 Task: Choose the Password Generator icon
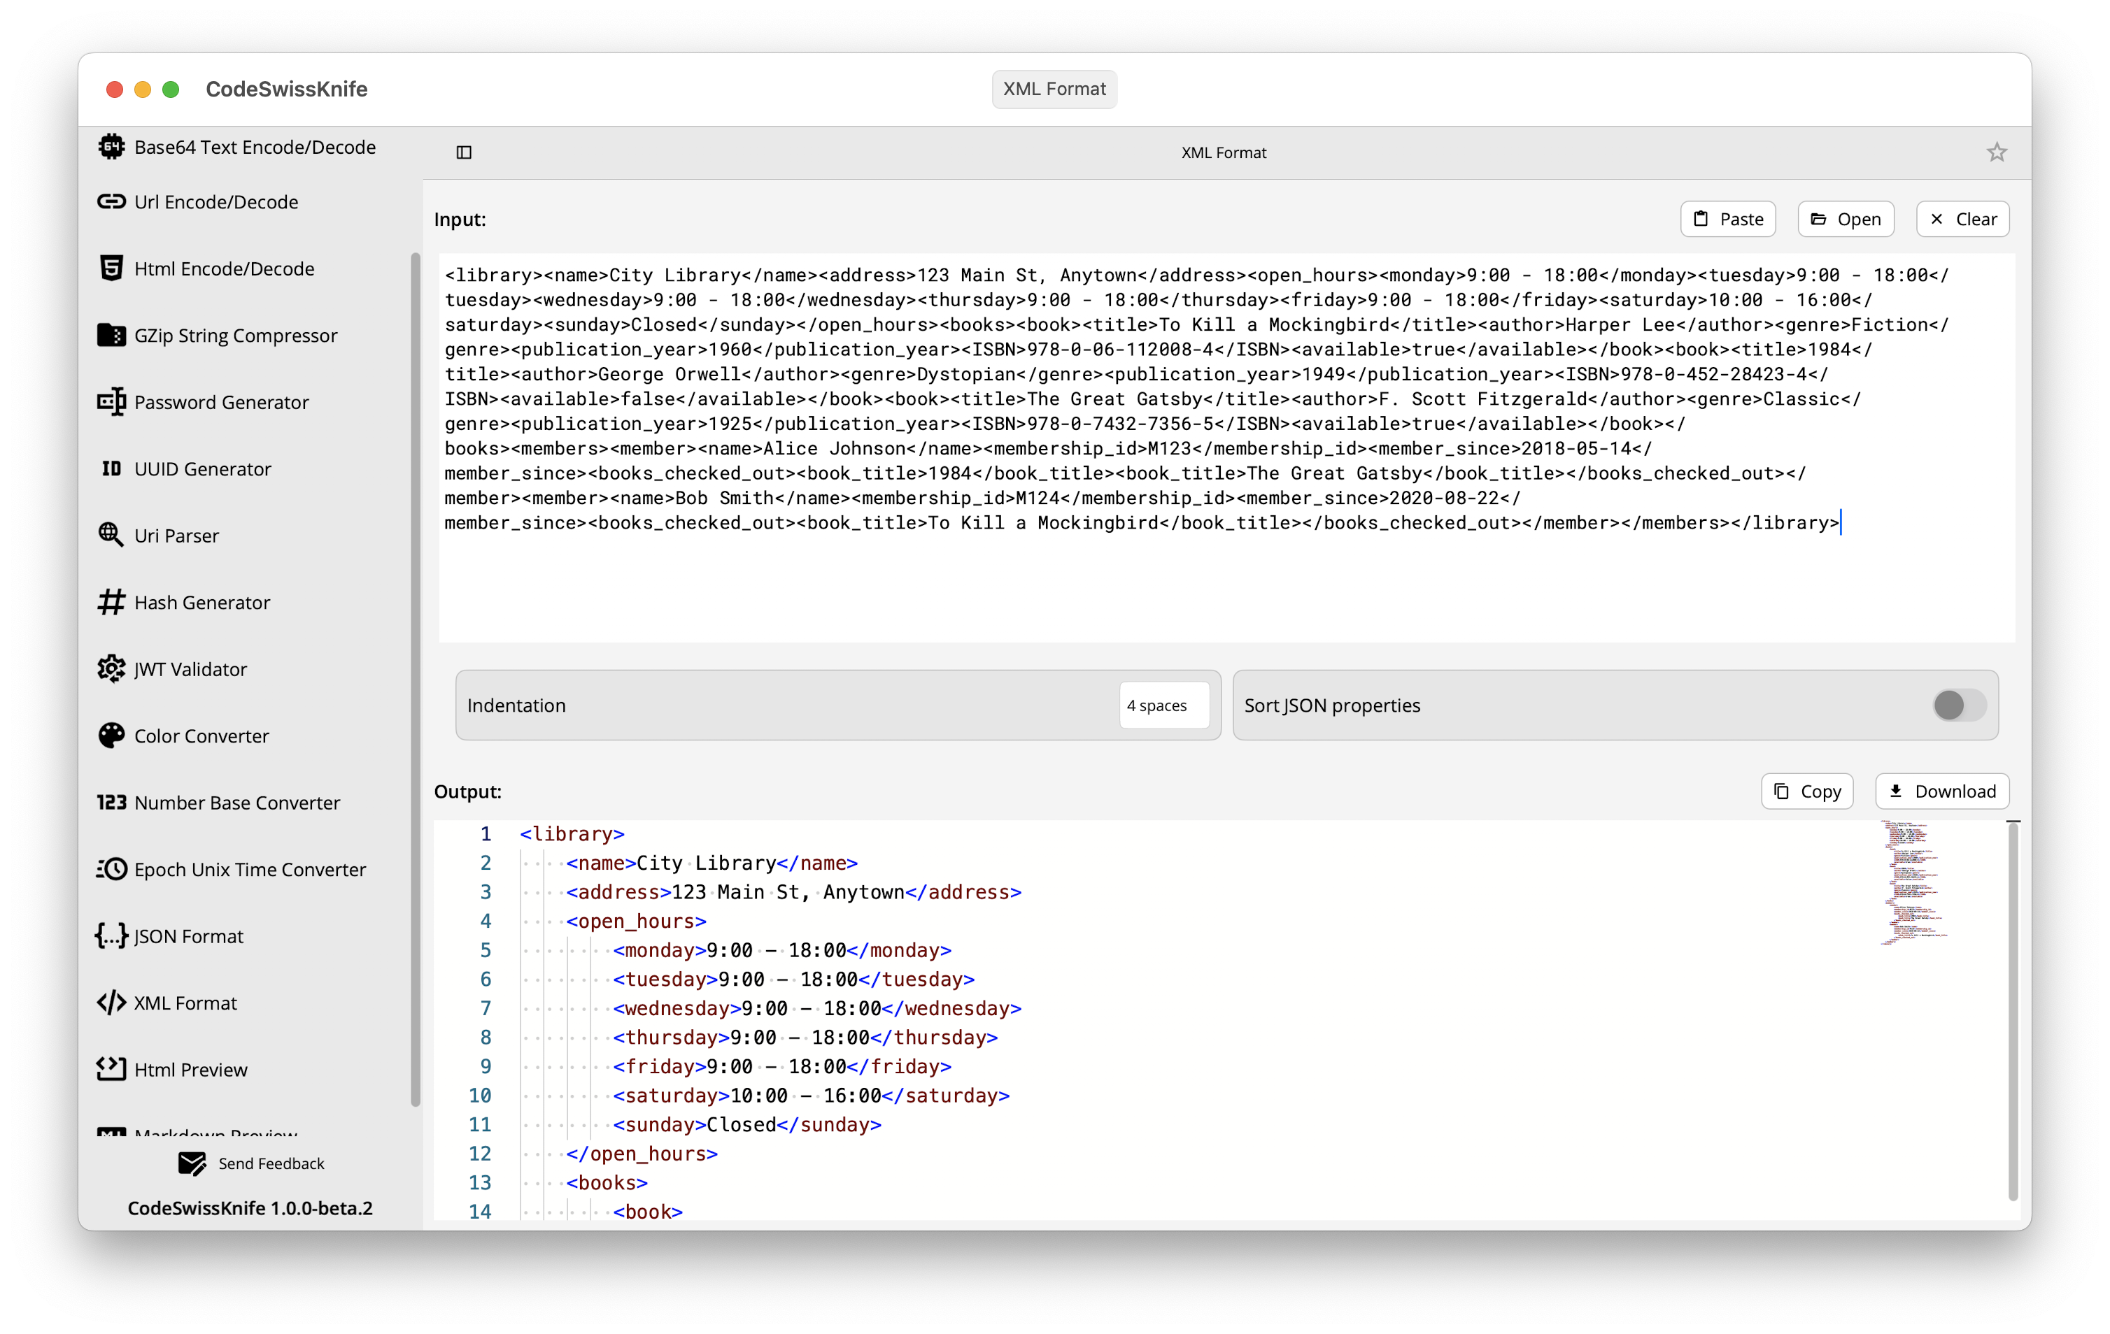111,402
